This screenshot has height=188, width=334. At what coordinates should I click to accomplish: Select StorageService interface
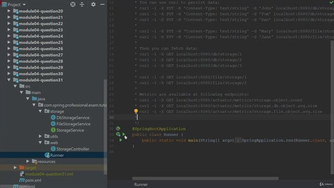[x=70, y=130]
